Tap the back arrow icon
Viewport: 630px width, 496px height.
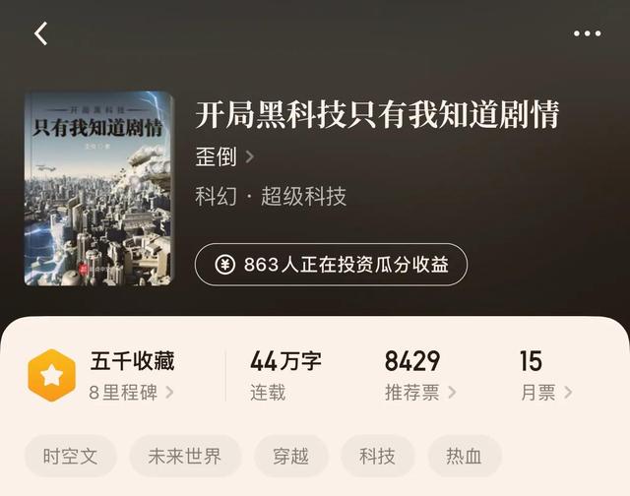[x=41, y=33]
